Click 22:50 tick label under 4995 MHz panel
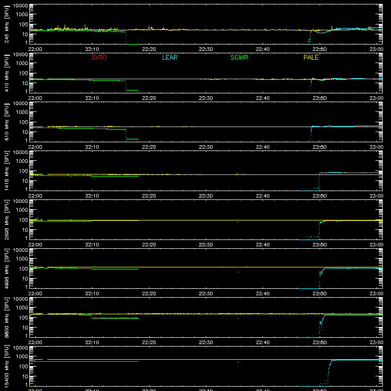 pyautogui.click(x=320, y=294)
